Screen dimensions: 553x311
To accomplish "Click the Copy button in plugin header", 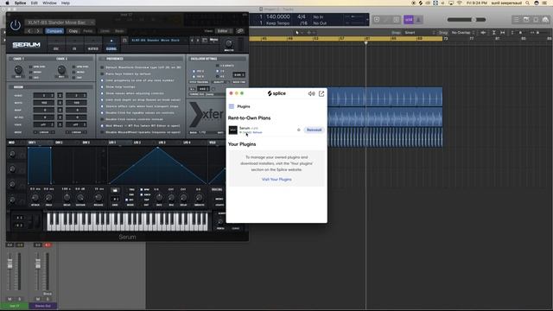I will click(x=73, y=31).
